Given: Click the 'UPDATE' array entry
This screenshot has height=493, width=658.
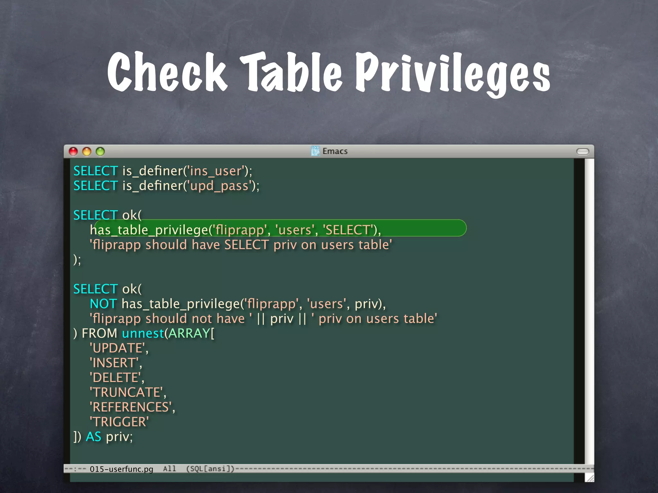Looking at the screenshot, I should click(x=119, y=348).
